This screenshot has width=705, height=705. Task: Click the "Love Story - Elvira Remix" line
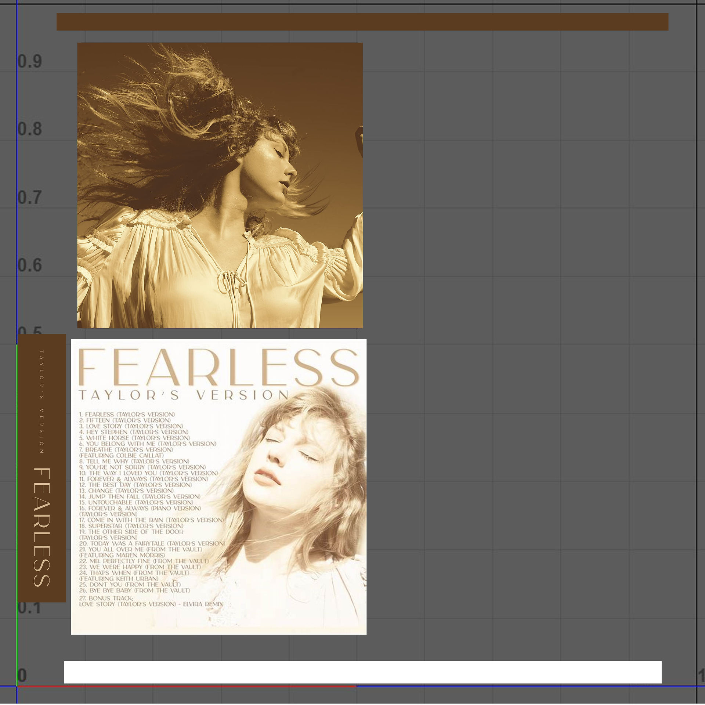coord(151,604)
